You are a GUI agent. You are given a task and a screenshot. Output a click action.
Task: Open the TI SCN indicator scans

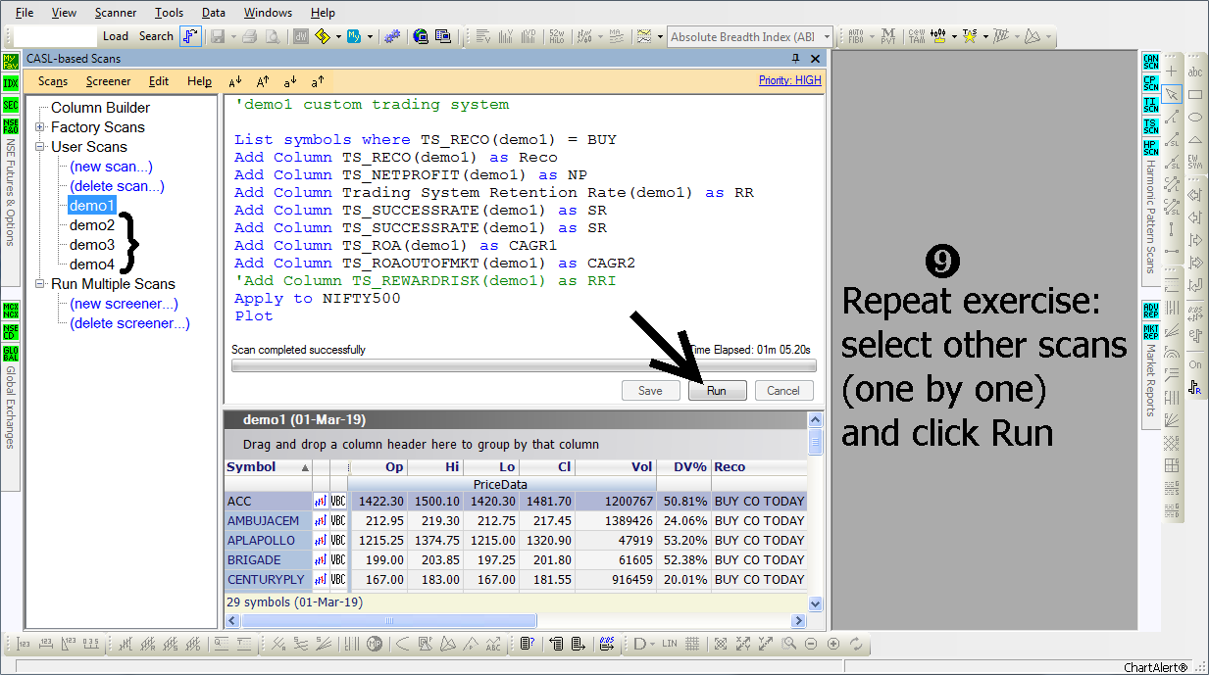(x=1151, y=104)
